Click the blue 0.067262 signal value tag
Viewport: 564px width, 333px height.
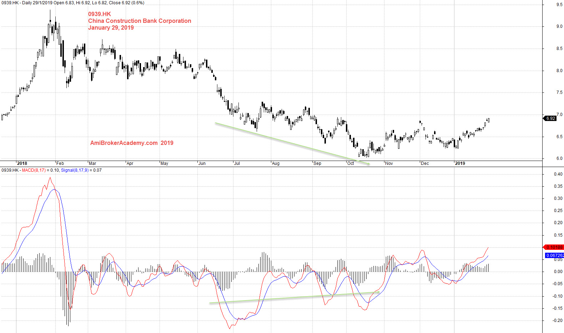pyautogui.click(x=555, y=256)
